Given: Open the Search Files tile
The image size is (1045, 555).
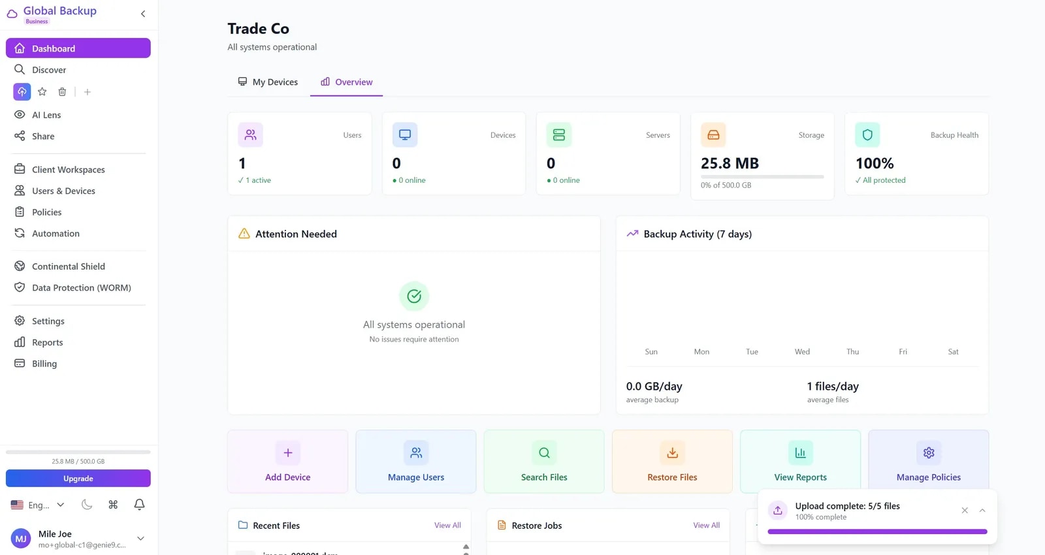Looking at the screenshot, I should pos(544,462).
